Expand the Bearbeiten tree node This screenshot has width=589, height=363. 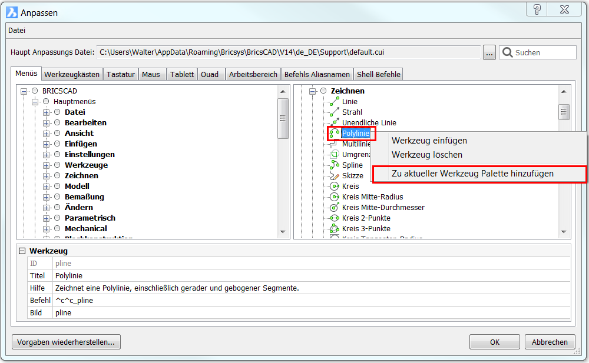[46, 123]
